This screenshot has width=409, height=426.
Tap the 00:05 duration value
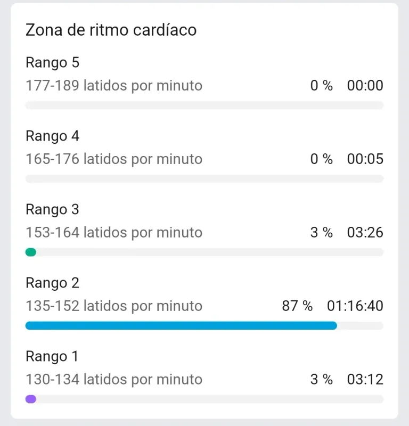click(x=365, y=159)
